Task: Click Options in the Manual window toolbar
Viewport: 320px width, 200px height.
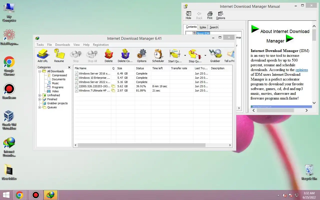Action: pos(220,15)
